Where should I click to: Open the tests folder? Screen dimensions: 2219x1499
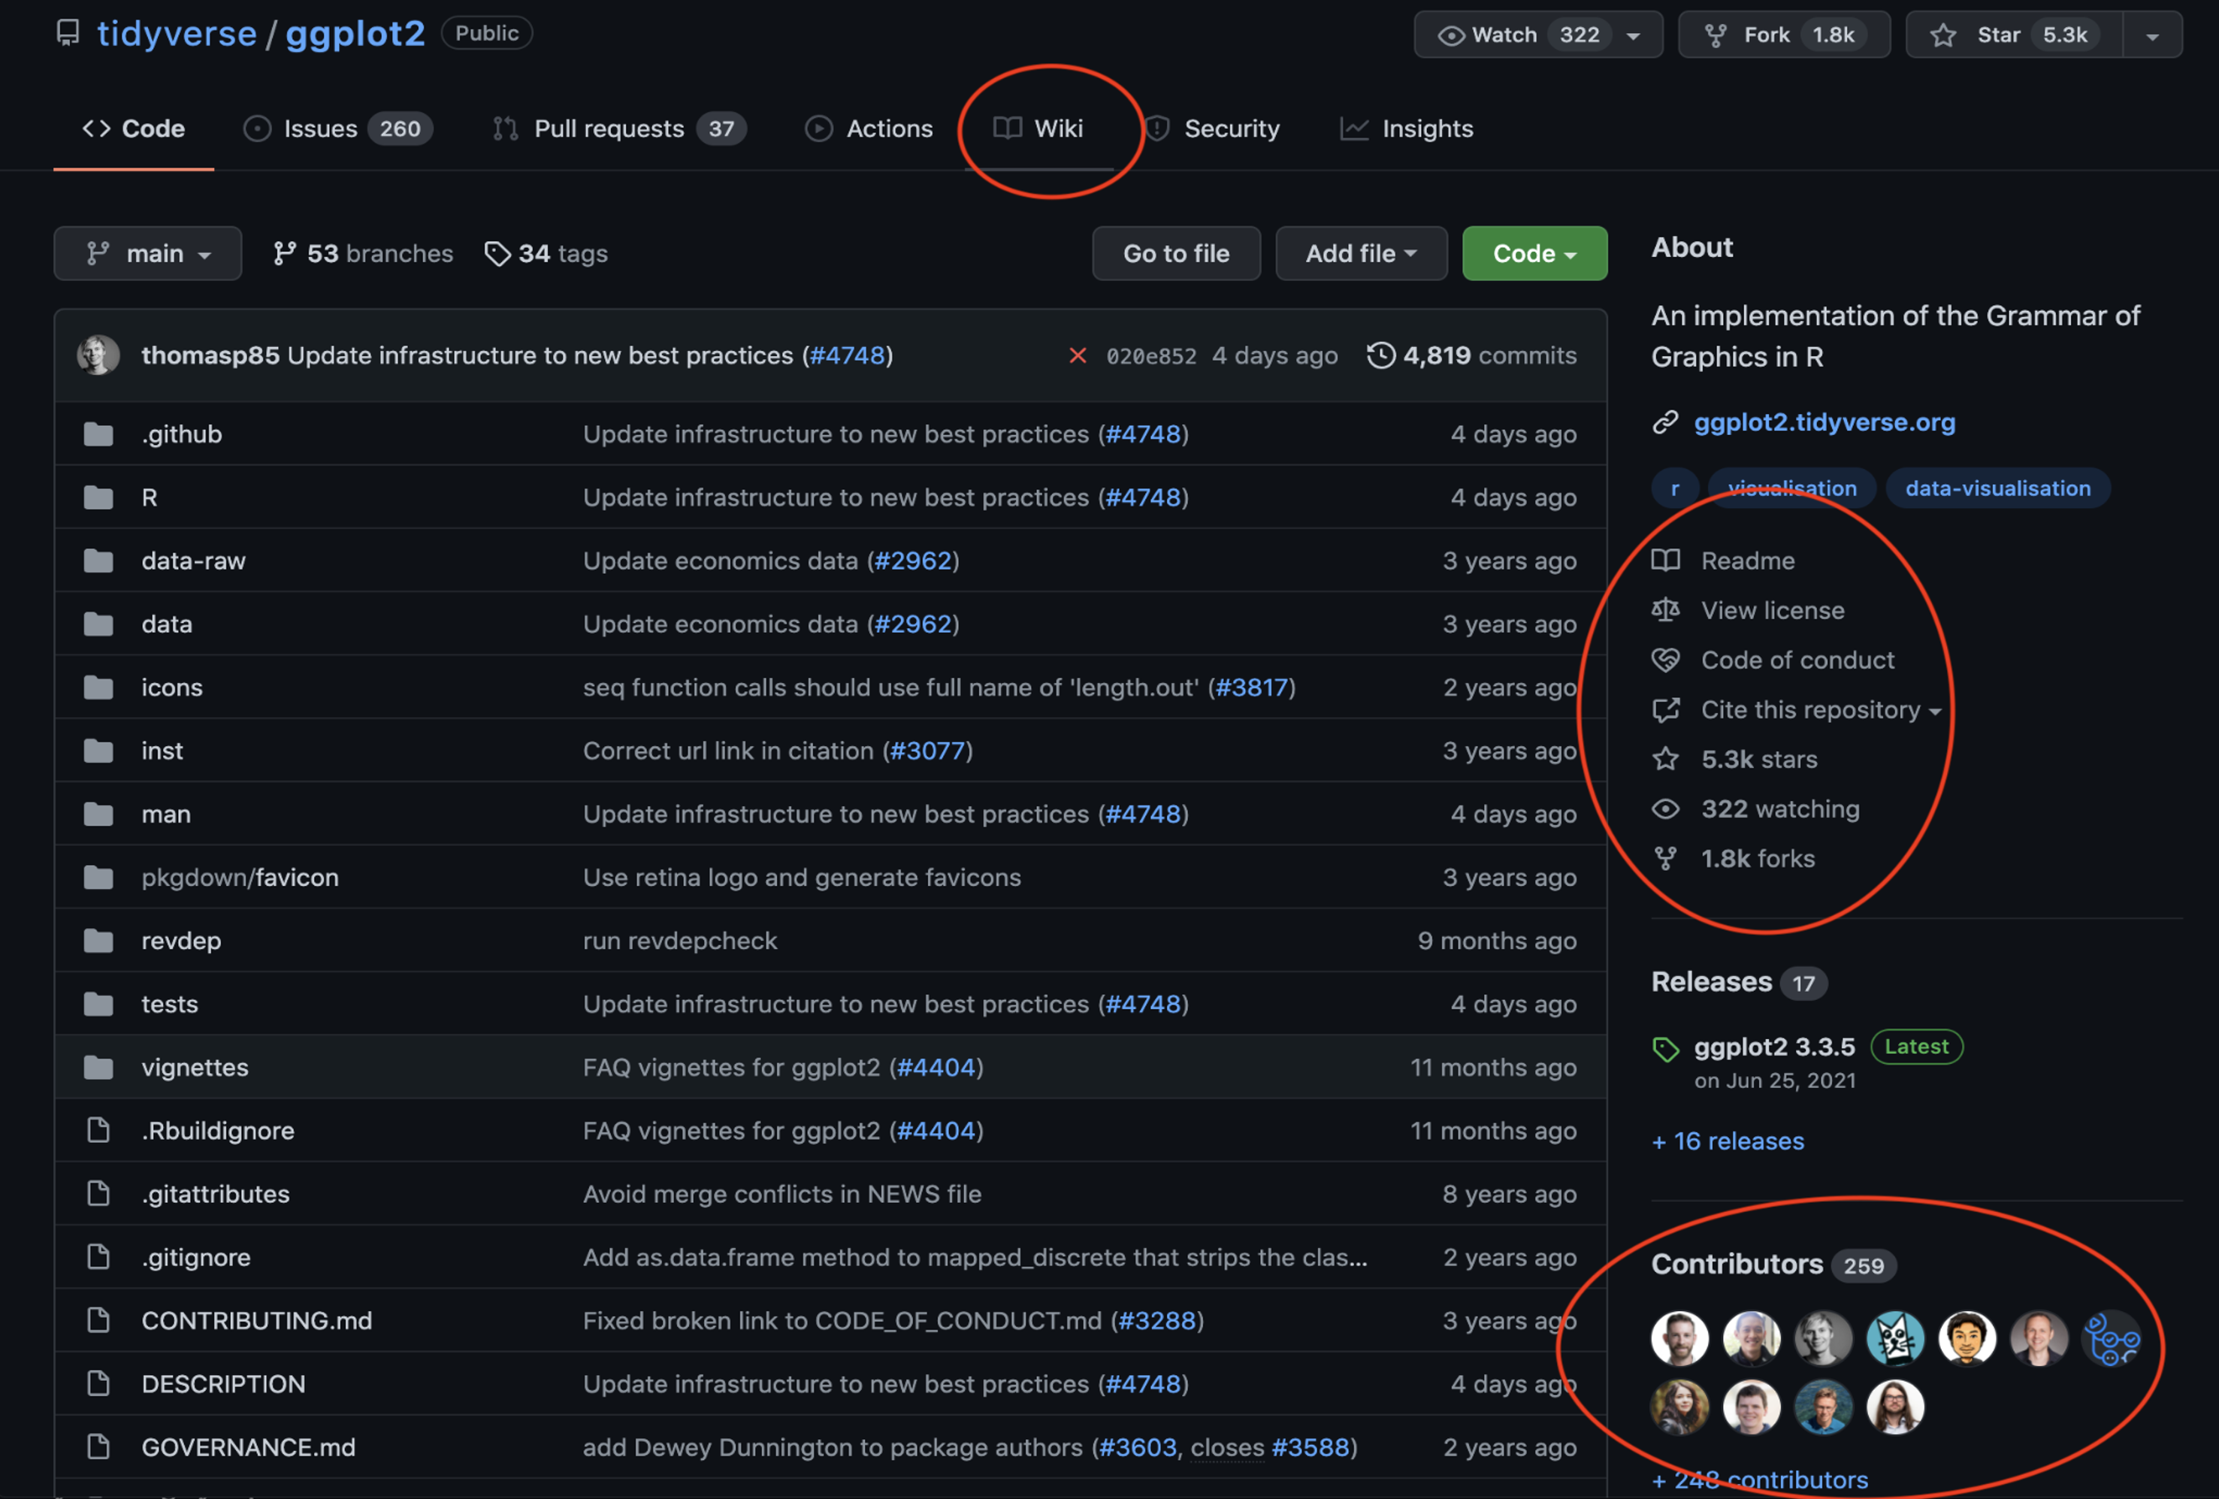(170, 1005)
